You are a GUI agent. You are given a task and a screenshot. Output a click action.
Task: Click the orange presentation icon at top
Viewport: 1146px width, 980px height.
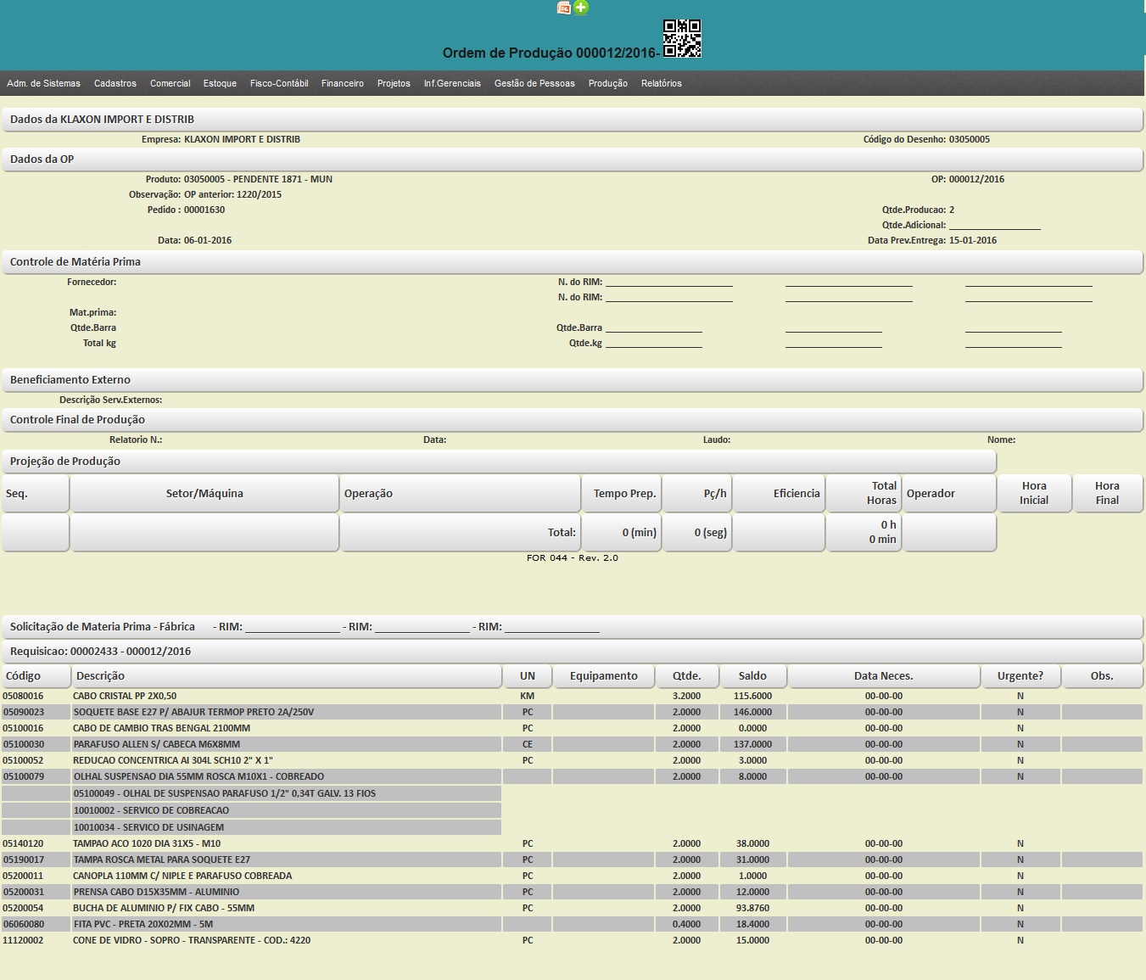tap(564, 8)
